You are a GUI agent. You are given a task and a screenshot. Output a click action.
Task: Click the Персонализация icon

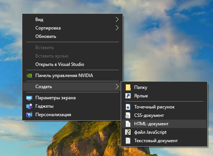pyautogui.click(x=29, y=115)
